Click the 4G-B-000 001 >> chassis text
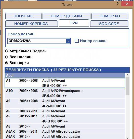Screen dimensions: 134x139 (55, 121)
